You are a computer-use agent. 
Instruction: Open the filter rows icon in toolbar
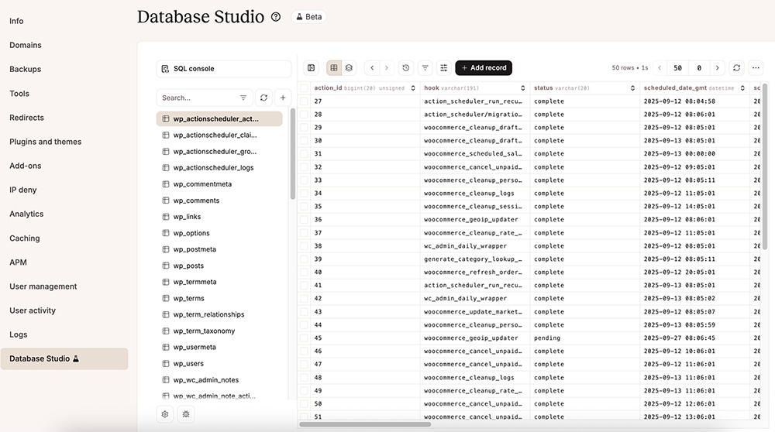click(425, 67)
